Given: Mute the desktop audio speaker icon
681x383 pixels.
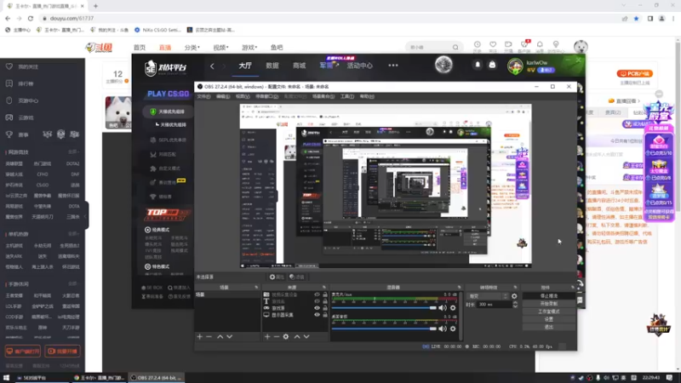Looking at the screenshot, I should coord(443,329).
